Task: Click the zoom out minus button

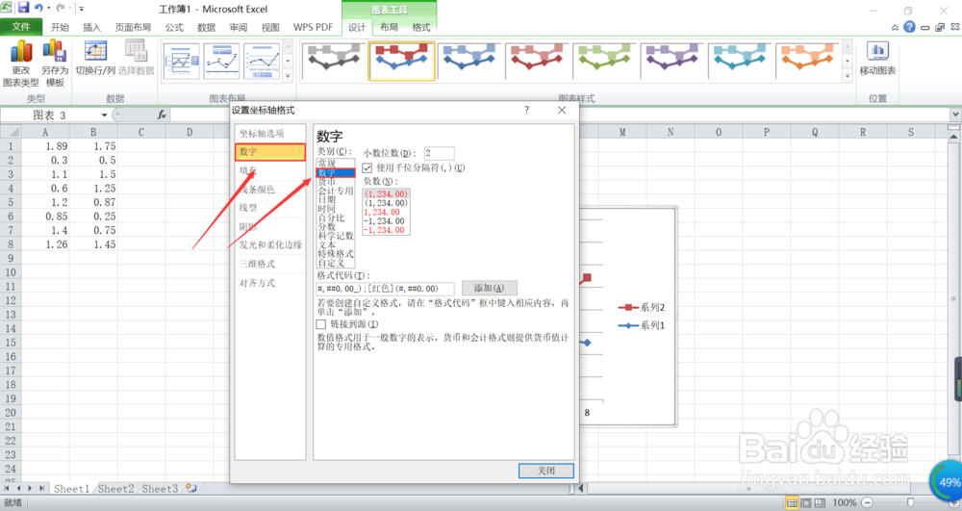Action: point(867,503)
